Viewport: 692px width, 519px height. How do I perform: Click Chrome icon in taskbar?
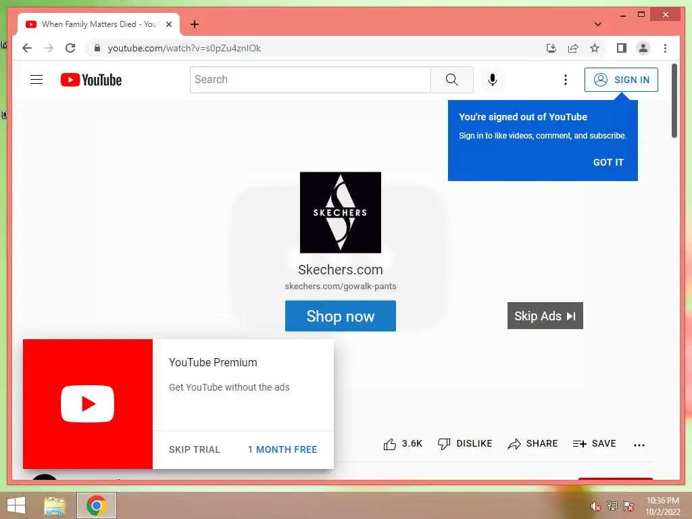click(x=96, y=505)
